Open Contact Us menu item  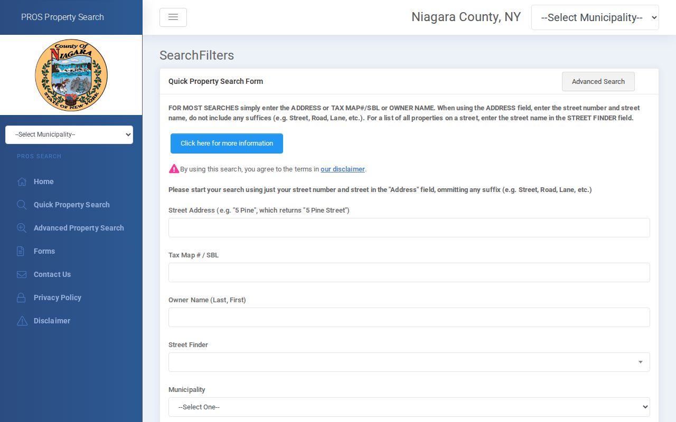tap(52, 274)
